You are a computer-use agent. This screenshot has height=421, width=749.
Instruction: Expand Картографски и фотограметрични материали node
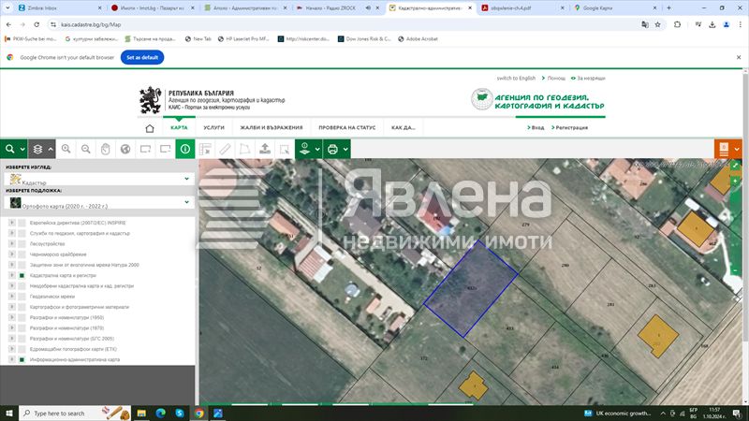pyautogui.click(x=12, y=307)
